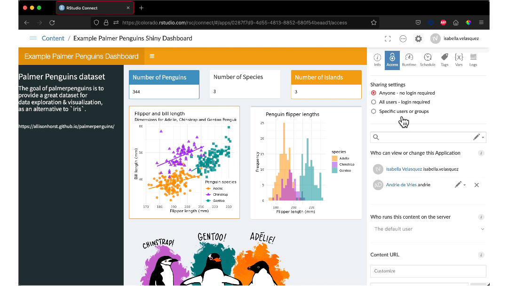The height and width of the screenshot is (286, 508).
Task: Click the fullscreen expand icon
Action: coord(388,39)
